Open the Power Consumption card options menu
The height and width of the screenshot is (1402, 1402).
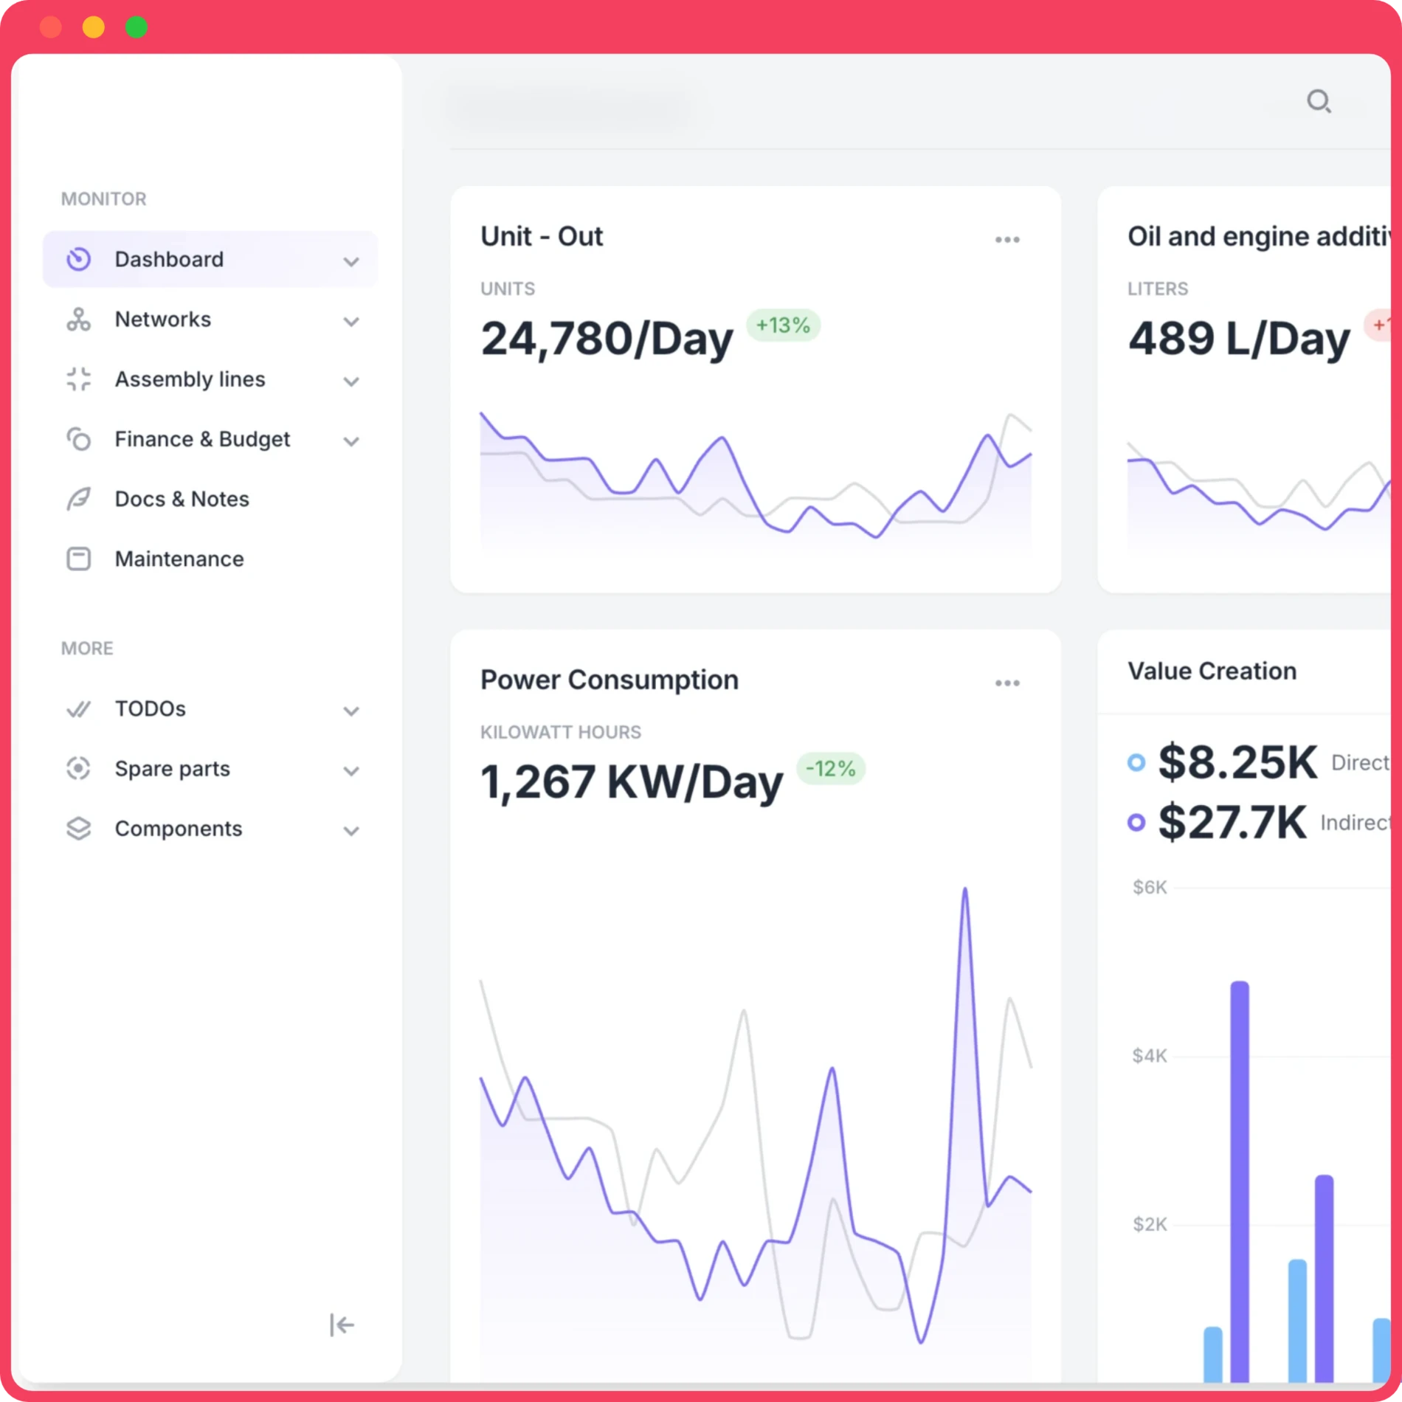pos(1007,683)
